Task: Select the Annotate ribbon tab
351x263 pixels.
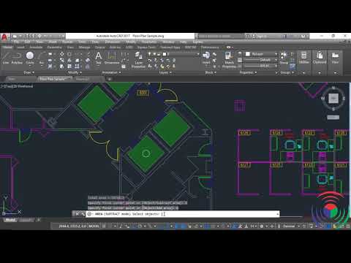Action: pyautogui.click(x=36, y=47)
